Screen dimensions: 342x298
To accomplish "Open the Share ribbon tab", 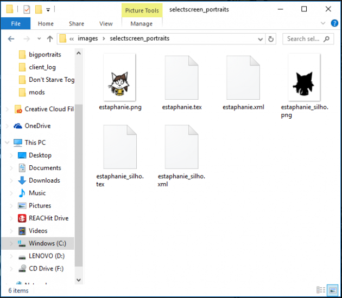I will (x=77, y=23).
